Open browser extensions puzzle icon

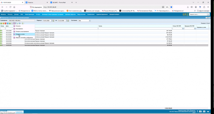pos(204,7)
